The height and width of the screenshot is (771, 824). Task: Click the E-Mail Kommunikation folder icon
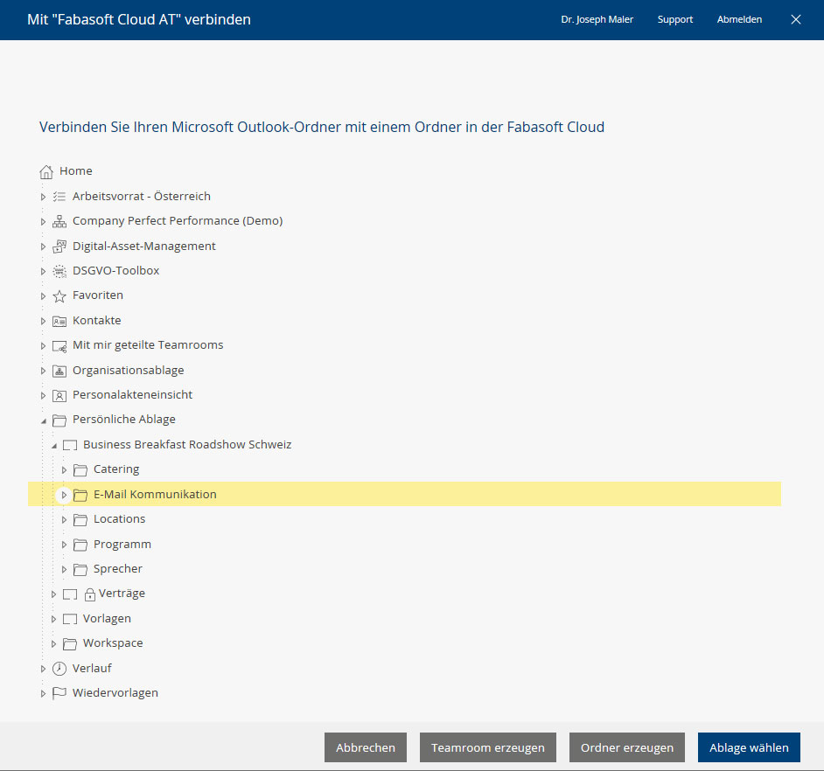pyautogui.click(x=80, y=495)
